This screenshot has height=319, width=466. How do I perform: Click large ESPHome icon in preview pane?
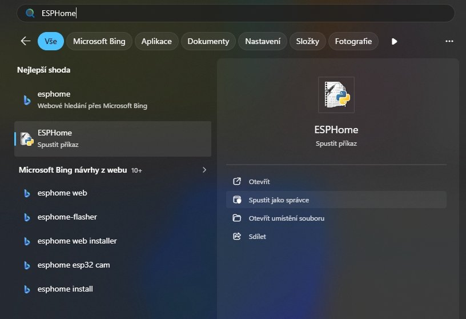point(336,95)
